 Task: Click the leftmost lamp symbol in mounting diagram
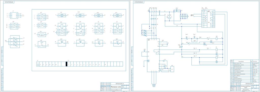(x=61, y=16)
